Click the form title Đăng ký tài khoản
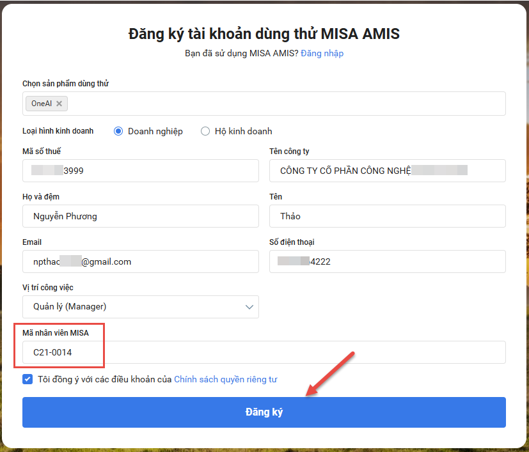The image size is (529, 452). point(264,34)
